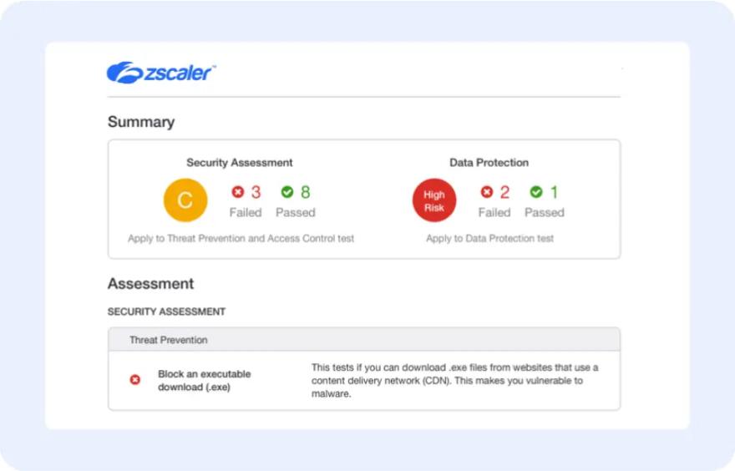This screenshot has height=471, width=735.
Task: Click red failed icon beside number 2
Action: coord(487,192)
